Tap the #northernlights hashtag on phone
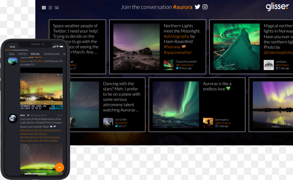The image size is (293, 180). tap(49, 141)
